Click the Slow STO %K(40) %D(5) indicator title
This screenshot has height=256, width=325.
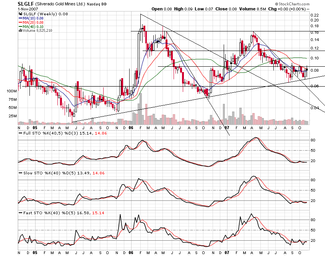tap(50, 173)
